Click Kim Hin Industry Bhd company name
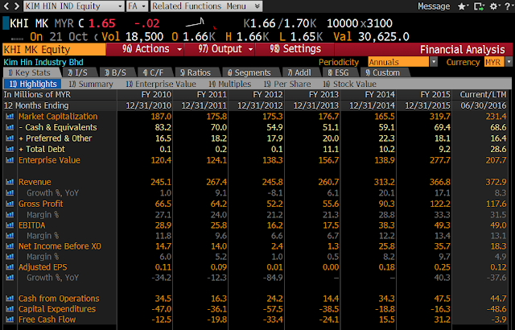The image size is (515, 330). click(x=43, y=62)
